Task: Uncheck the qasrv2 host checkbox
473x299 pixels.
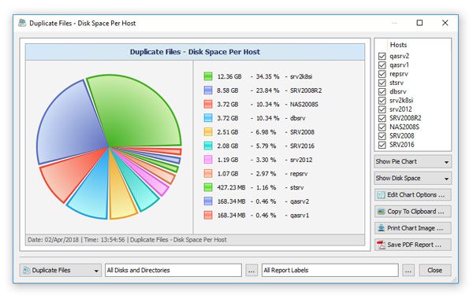Action: pyautogui.click(x=382, y=57)
